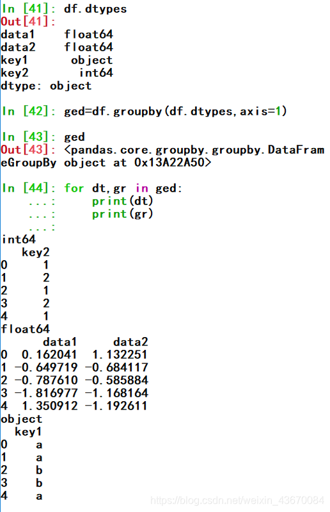Click the 'In [44]:' prompt label
This screenshot has width=330, height=512.
pyautogui.click(x=28, y=188)
